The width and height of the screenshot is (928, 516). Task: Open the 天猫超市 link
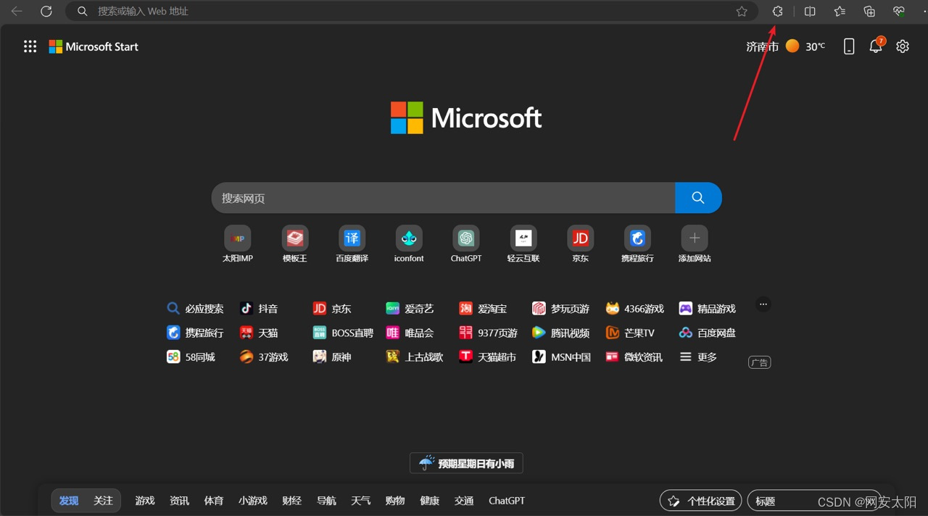point(487,357)
